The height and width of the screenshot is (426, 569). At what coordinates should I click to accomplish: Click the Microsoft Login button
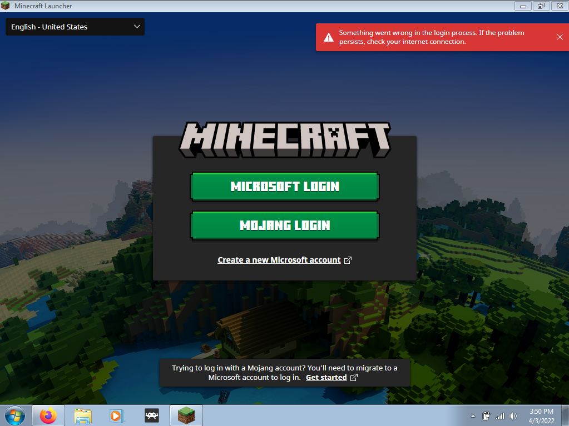coord(285,187)
